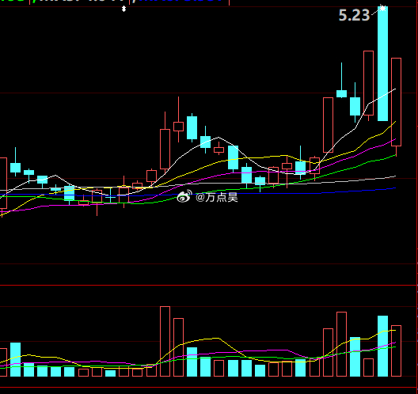The image size is (418, 394).
Task: Click the tall cyan volume bar near right
Action: coord(383,346)
